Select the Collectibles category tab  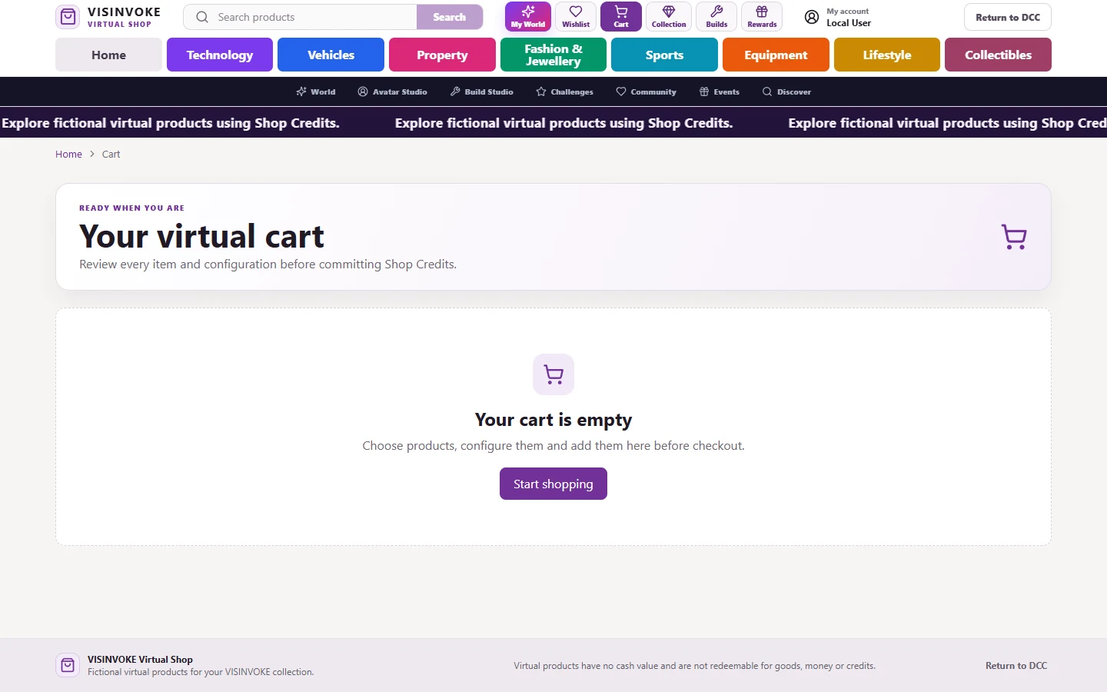(998, 55)
